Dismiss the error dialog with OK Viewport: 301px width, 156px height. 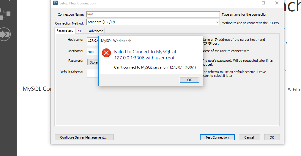click(x=190, y=80)
